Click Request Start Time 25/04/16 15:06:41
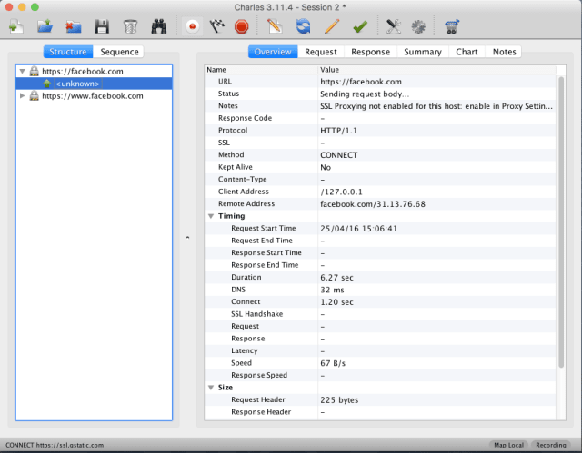Screen dimensions: 582x453 click(358, 228)
